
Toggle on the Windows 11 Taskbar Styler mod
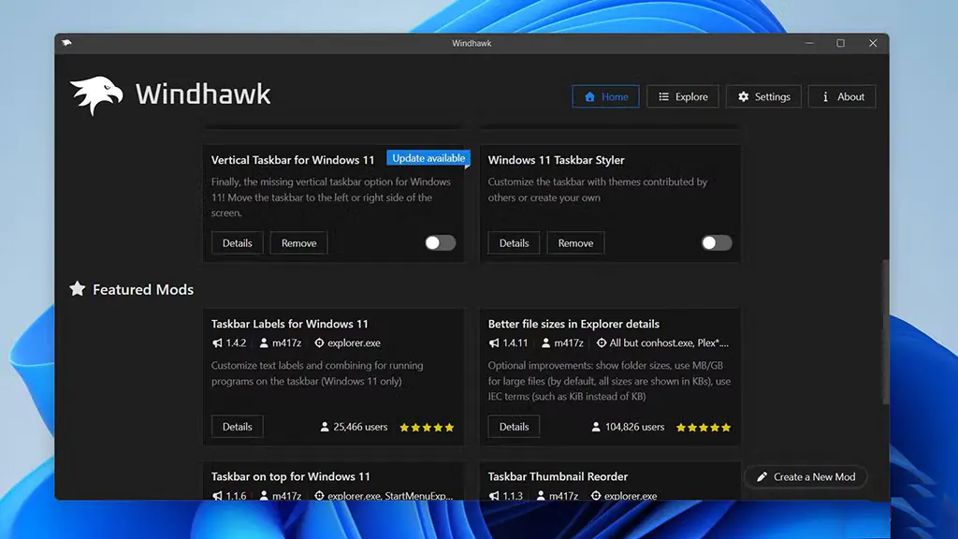click(x=717, y=242)
